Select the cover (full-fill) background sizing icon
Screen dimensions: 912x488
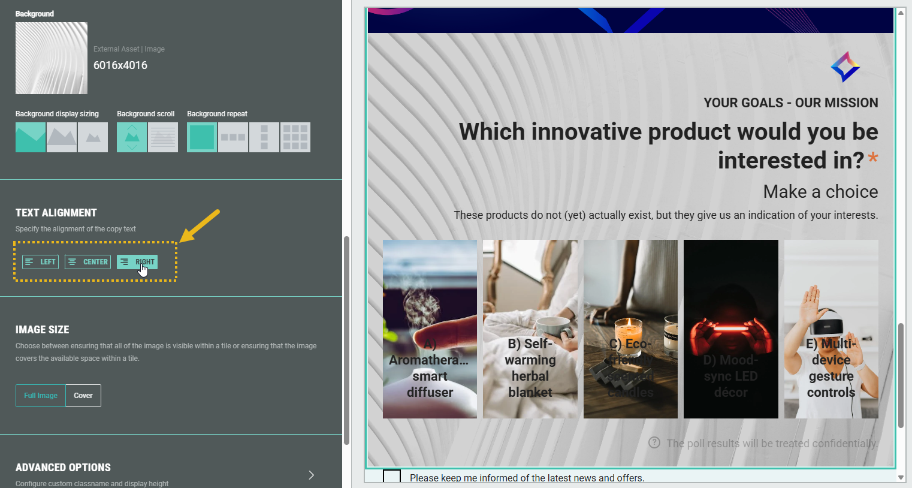tap(31, 137)
